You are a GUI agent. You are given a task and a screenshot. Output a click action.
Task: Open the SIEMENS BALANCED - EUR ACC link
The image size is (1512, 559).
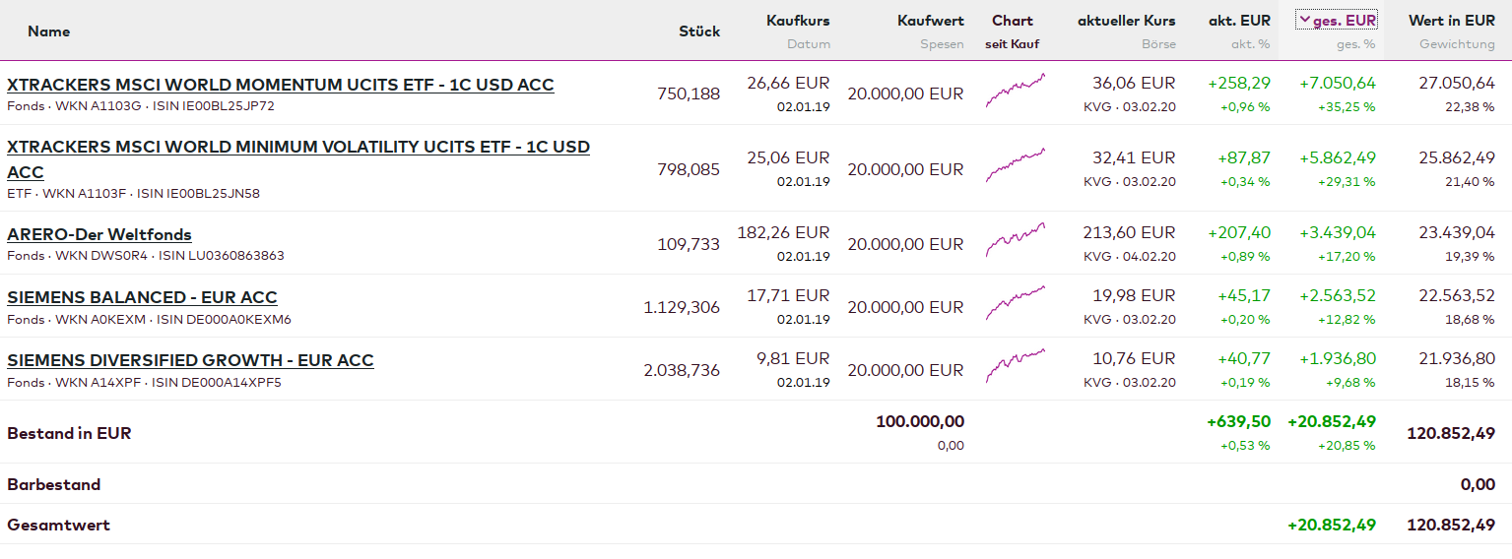point(142,297)
